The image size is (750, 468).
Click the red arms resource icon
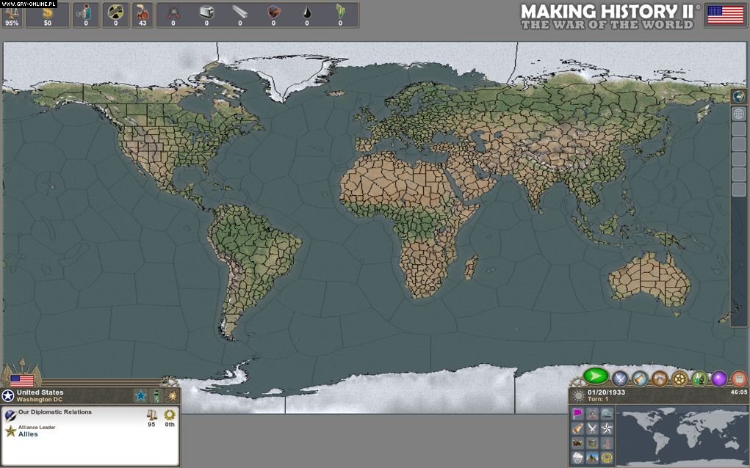[x=173, y=12]
